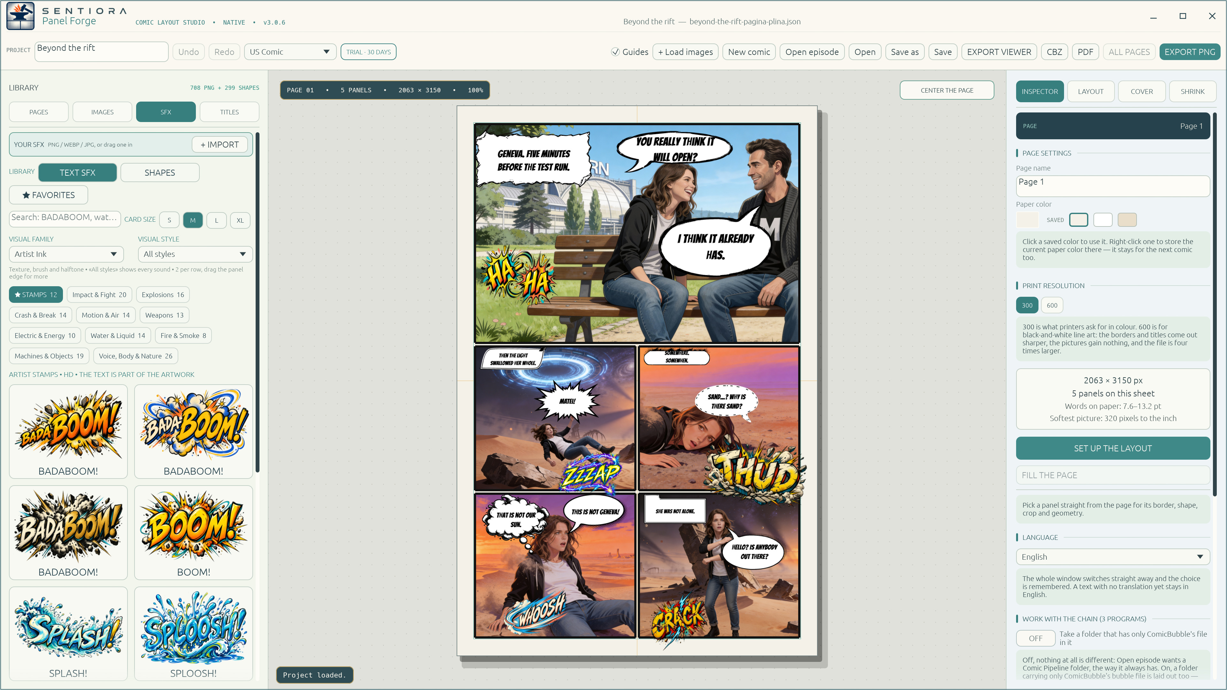The width and height of the screenshot is (1227, 690).
Task: Click the Panel Forge anvil app logo
Action: pos(20,16)
